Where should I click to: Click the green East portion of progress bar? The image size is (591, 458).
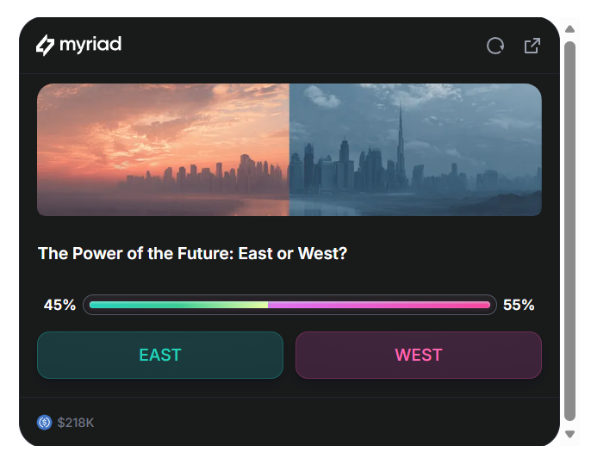pyautogui.click(x=178, y=305)
